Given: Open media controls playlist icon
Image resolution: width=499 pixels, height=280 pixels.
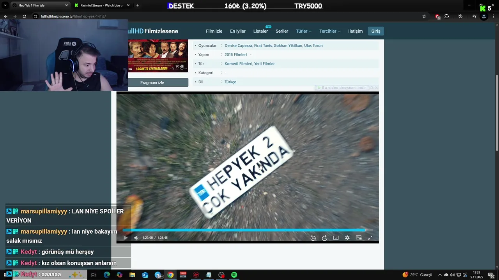Looking at the screenshot, I should (474, 16).
